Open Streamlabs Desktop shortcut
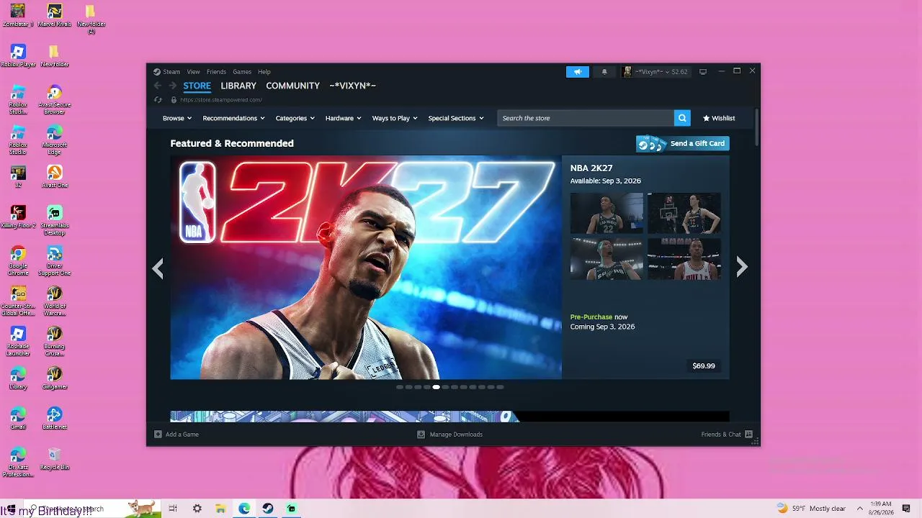The height and width of the screenshot is (518, 922). coord(55,220)
